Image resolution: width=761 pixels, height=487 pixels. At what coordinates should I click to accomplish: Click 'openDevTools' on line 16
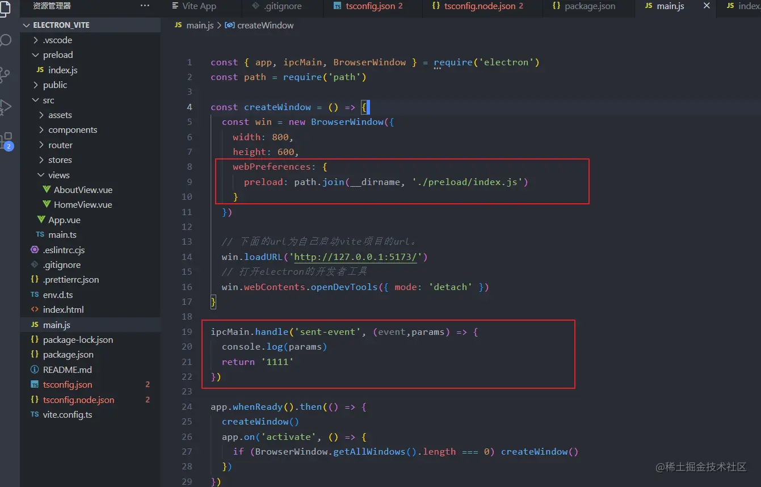click(x=344, y=287)
